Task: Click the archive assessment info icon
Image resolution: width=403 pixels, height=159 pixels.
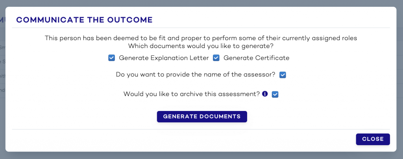Action: (x=265, y=94)
